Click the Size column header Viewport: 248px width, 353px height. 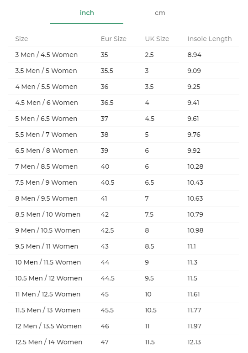pos(21,39)
